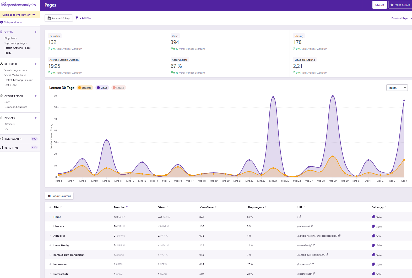Click the star icon in Make default
The image size is (412, 278).
pyautogui.click(x=392, y=5)
